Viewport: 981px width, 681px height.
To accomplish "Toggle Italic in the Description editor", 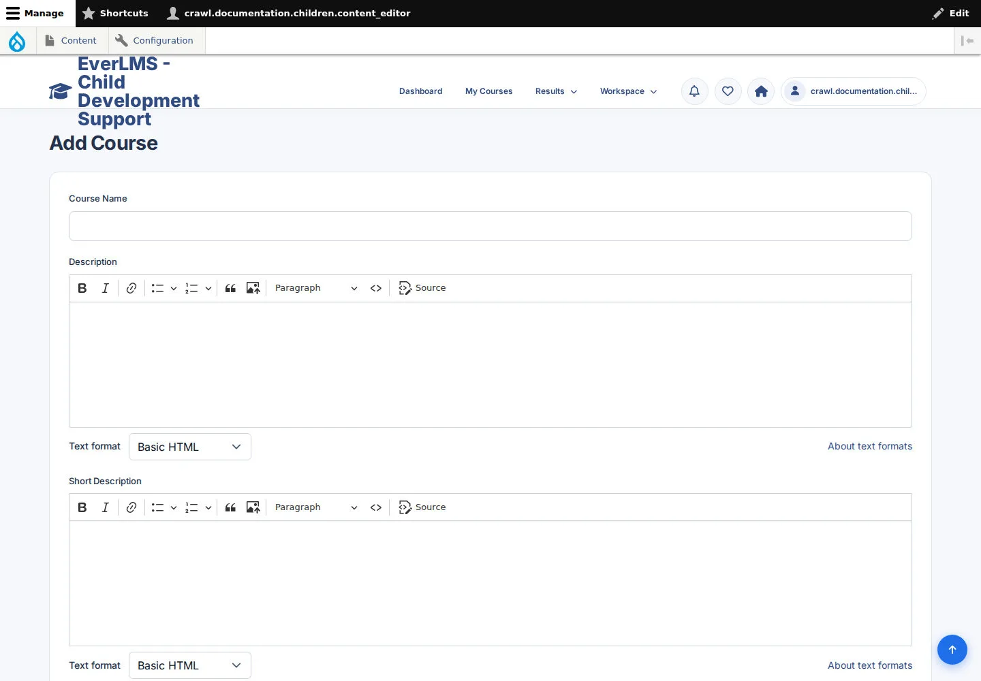I will coord(105,288).
